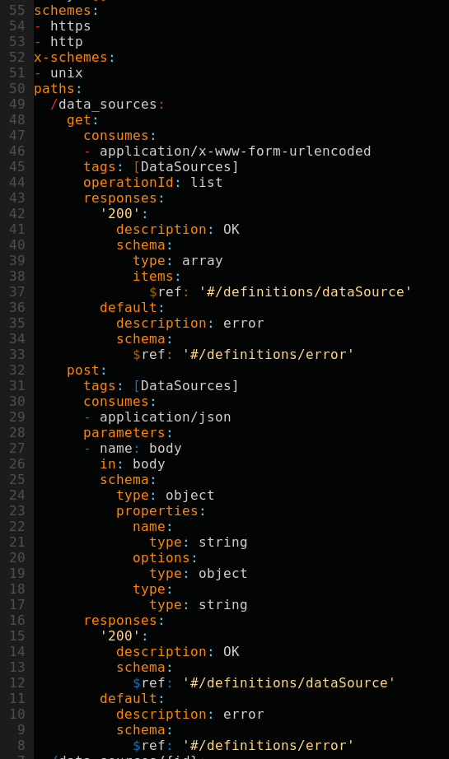Click the 'options' property key
The width and height of the screenshot is (449, 759).
pyautogui.click(x=161, y=558)
